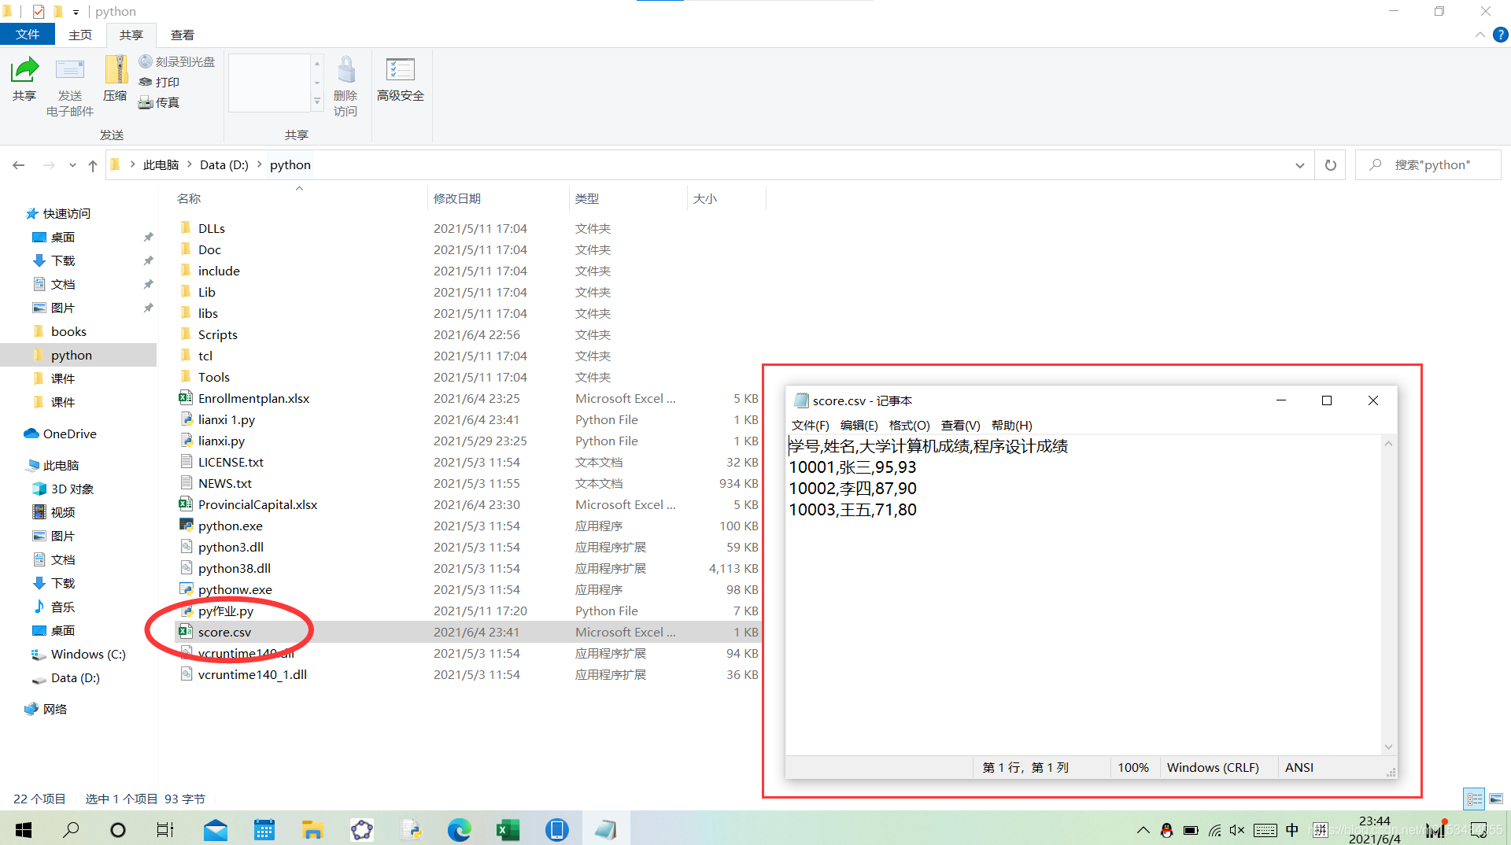Open taskbar Search magnifier
The width and height of the screenshot is (1511, 845).
71,829
